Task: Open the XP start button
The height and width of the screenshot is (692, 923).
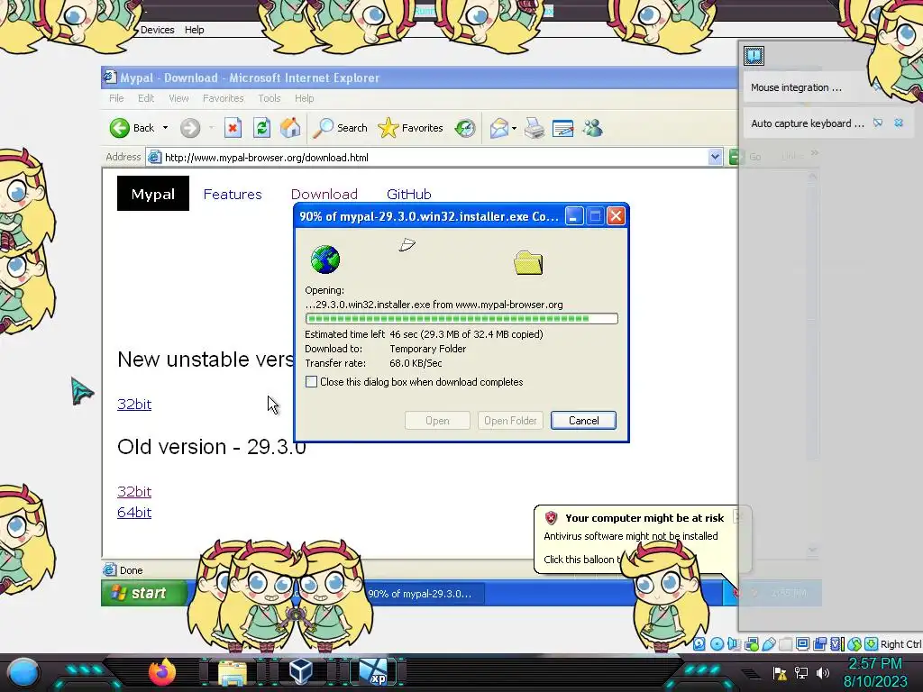Action: click(143, 593)
